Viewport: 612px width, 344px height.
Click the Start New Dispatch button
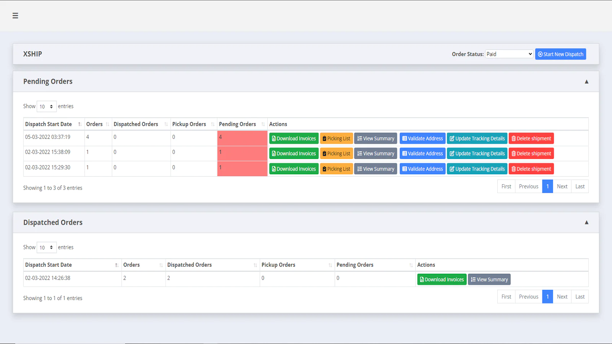tap(561, 54)
